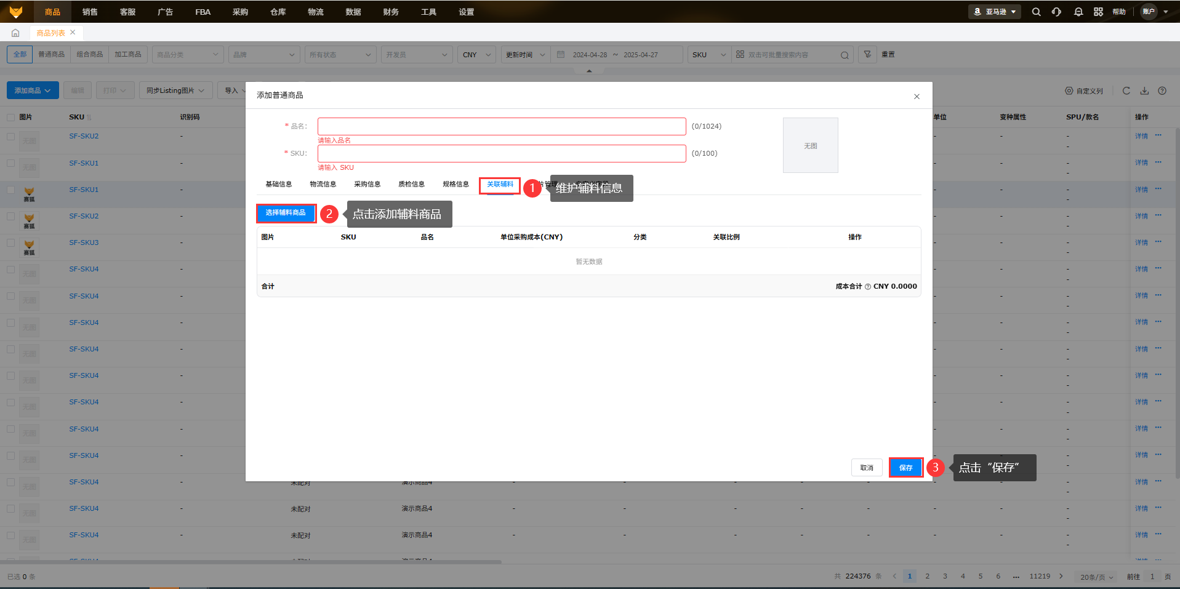Click the 品名 input field
The height and width of the screenshot is (589, 1180).
click(x=502, y=126)
